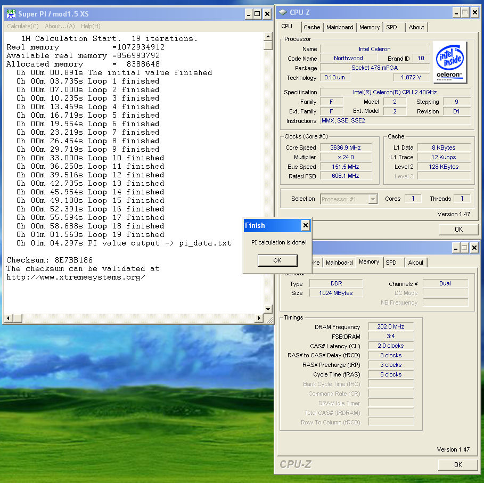Viewport: 484px width, 483px height.
Task: Click the Instructions field MMX, SSE, SSE2
Action: pos(395,120)
